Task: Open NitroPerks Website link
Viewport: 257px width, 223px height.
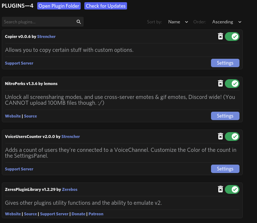Action: pyautogui.click(x=13, y=116)
